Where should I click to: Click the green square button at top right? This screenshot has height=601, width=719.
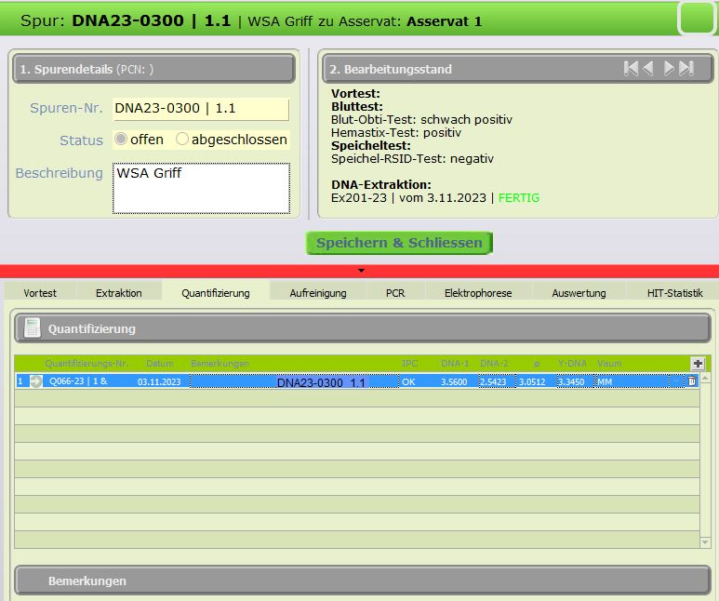[697, 18]
